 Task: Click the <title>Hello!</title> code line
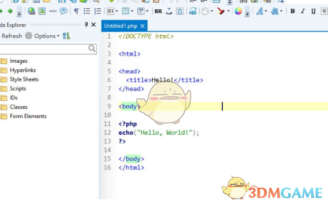(164, 80)
